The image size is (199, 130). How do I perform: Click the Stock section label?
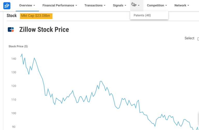pos(12,16)
